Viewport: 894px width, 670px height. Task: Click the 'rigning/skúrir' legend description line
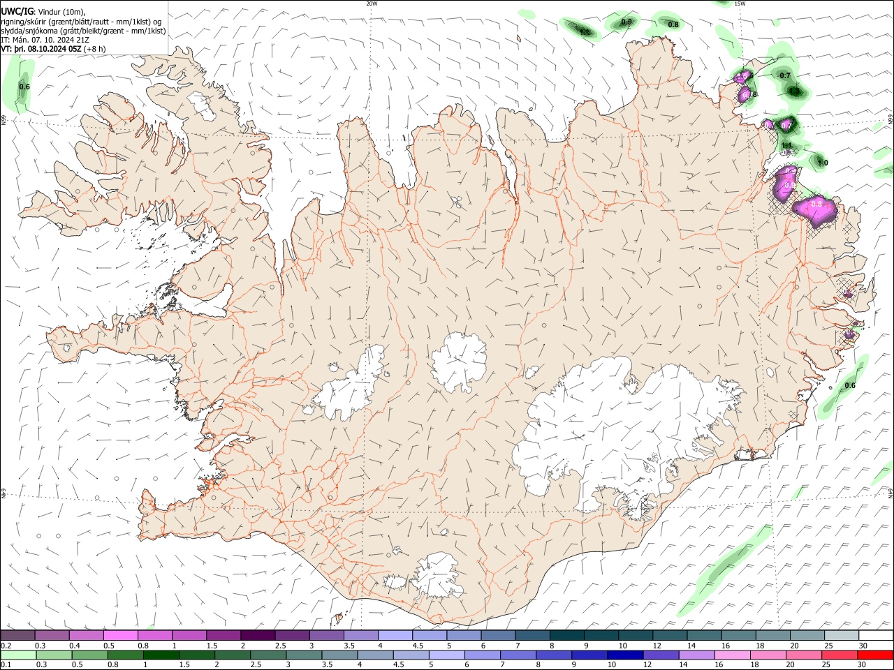pyautogui.click(x=81, y=21)
